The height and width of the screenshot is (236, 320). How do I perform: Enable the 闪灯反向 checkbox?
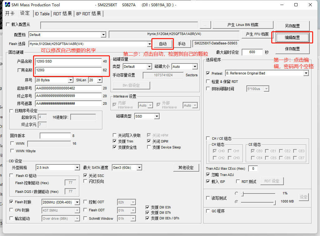(x=85, y=181)
